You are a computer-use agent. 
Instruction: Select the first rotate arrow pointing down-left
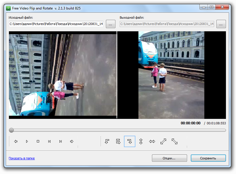(x=107, y=141)
